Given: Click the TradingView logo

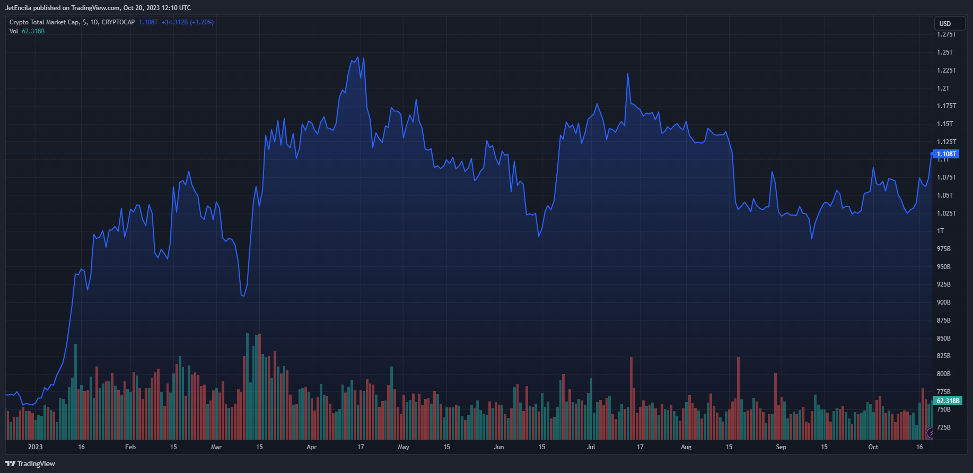Looking at the screenshot, I should coord(11,463).
